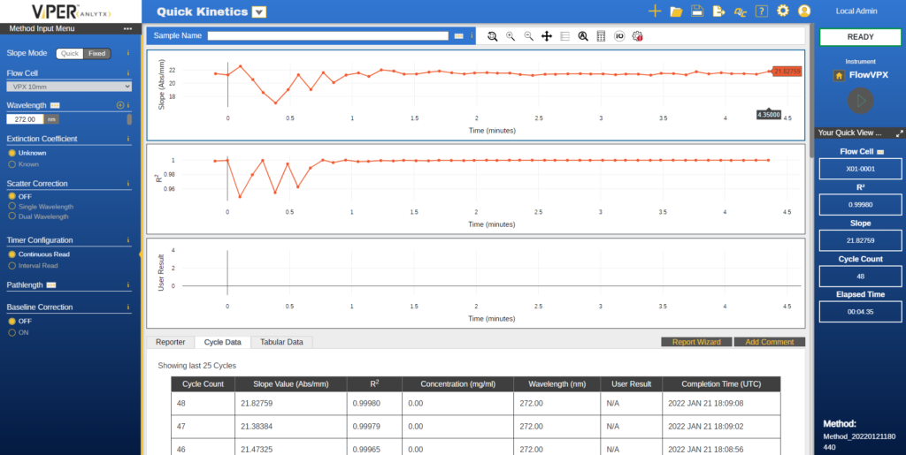Switch to the Reporter tab
Image resolution: width=906 pixels, height=455 pixels.
[170, 342]
